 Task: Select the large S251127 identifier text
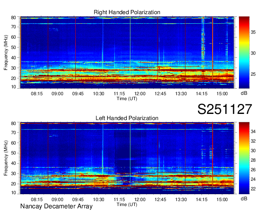224,110
